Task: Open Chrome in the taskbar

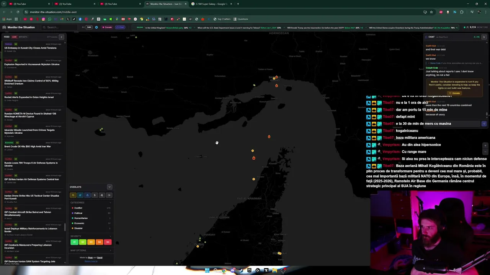Action: (x=224, y=270)
